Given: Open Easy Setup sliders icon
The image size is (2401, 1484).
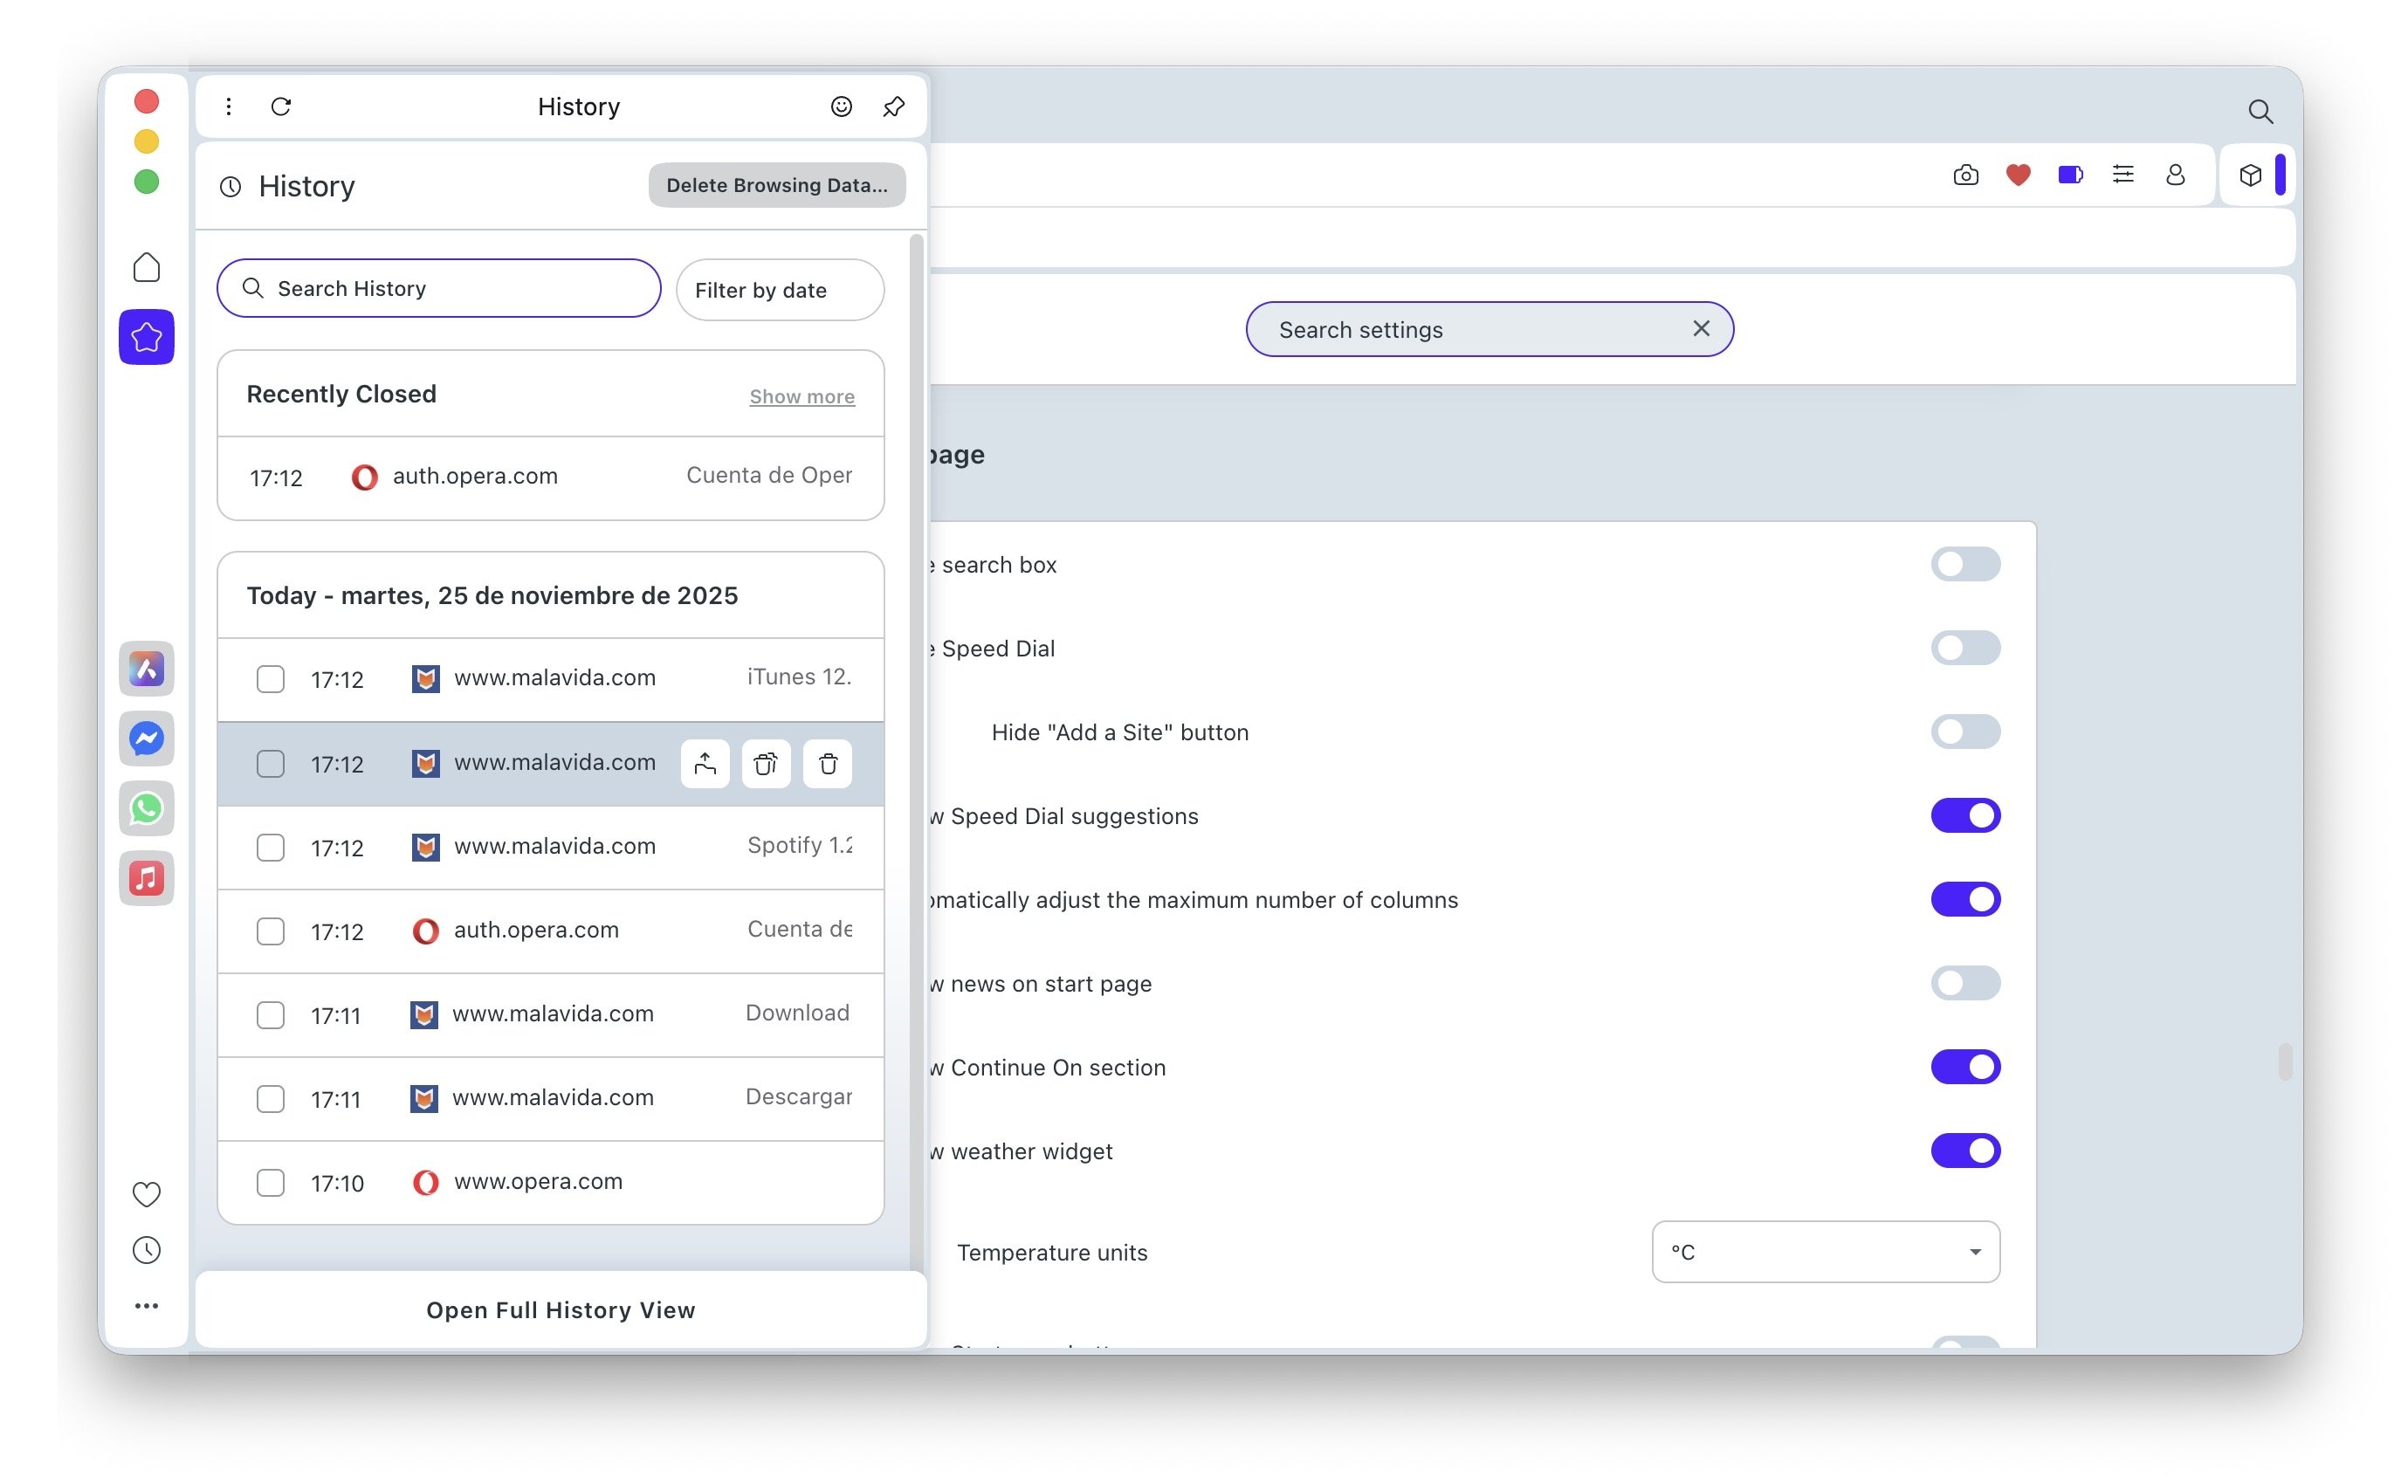Looking at the screenshot, I should pos(2122,175).
